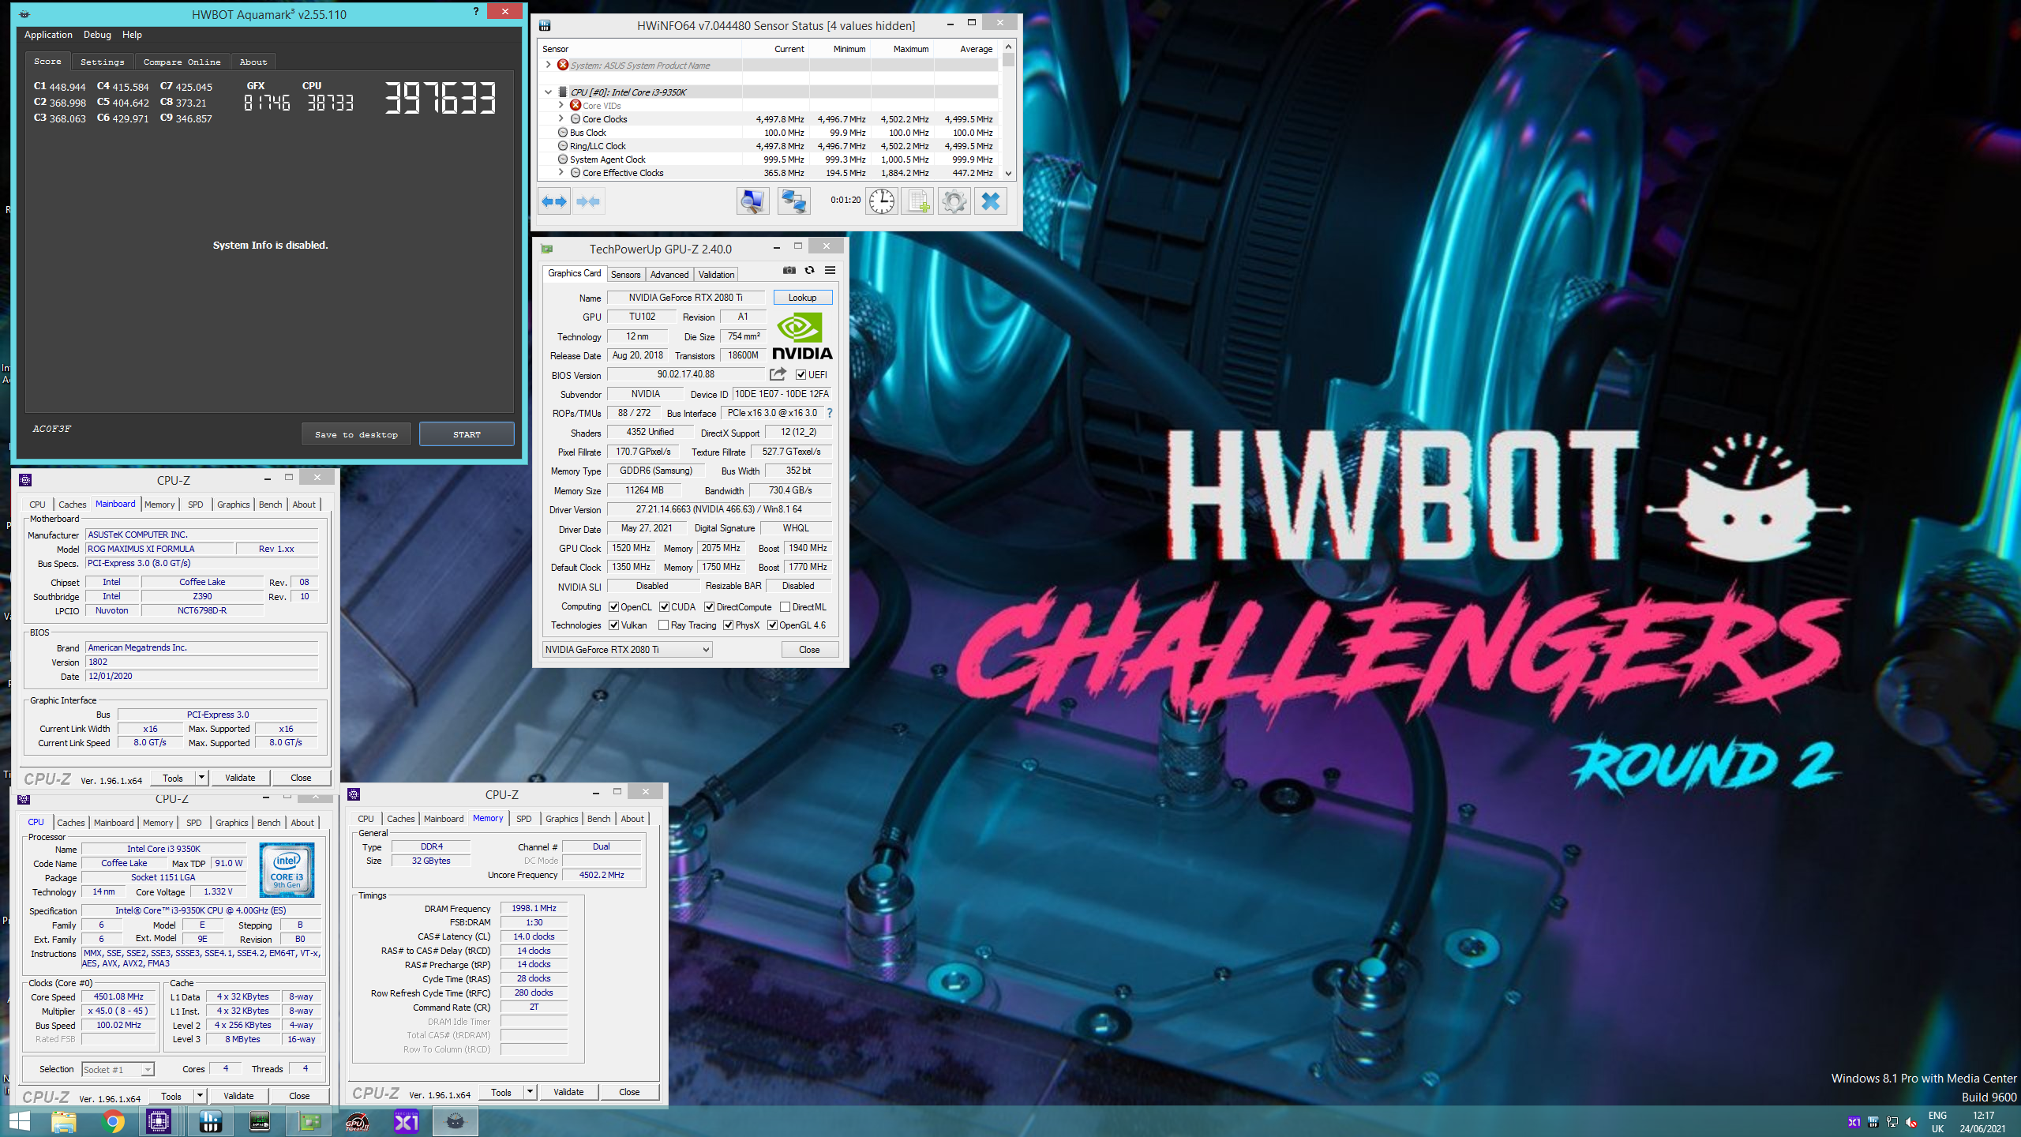Switch to Aquamark Settings tab
Viewport: 2021px width, 1137px height.
pyautogui.click(x=102, y=62)
